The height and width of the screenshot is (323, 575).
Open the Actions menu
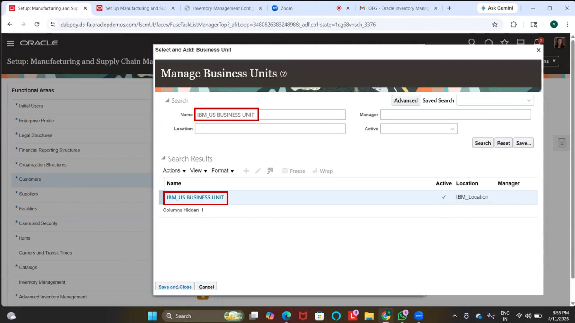click(x=174, y=170)
